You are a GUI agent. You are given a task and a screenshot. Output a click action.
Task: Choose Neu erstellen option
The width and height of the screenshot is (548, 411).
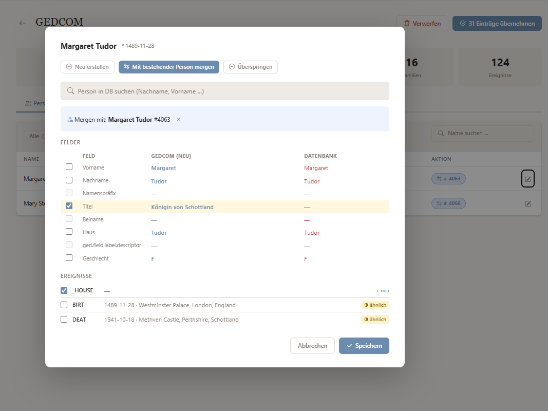pyautogui.click(x=87, y=67)
